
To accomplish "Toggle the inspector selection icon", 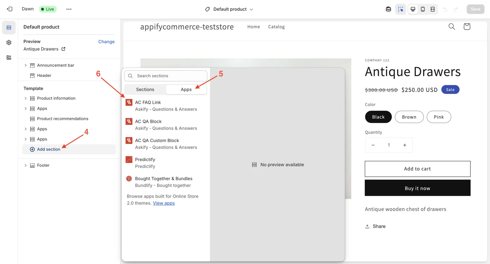I will (x=401, y=9).
